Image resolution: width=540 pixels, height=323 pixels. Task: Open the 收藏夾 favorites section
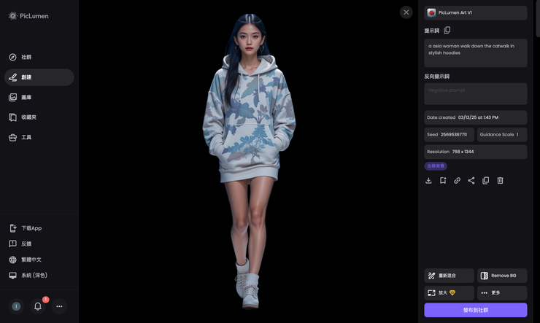pos(28,117)
